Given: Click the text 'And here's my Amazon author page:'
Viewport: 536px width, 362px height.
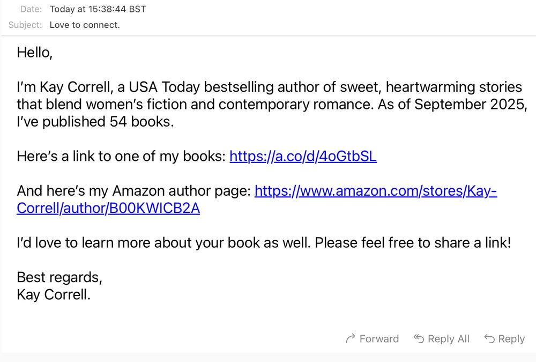Looking at the screenshot, I should pos(133,191).
